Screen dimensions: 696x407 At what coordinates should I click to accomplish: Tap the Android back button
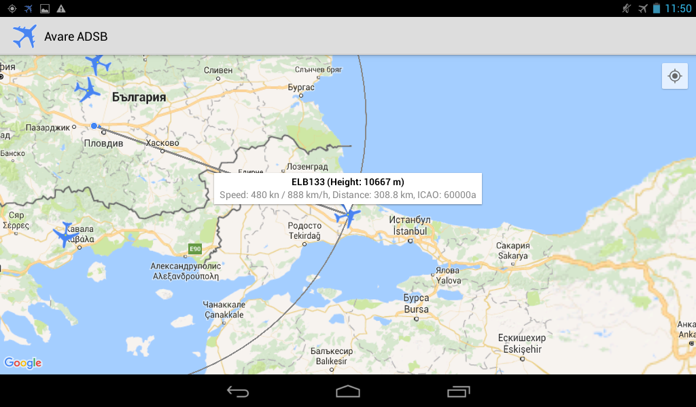point(238,391)
